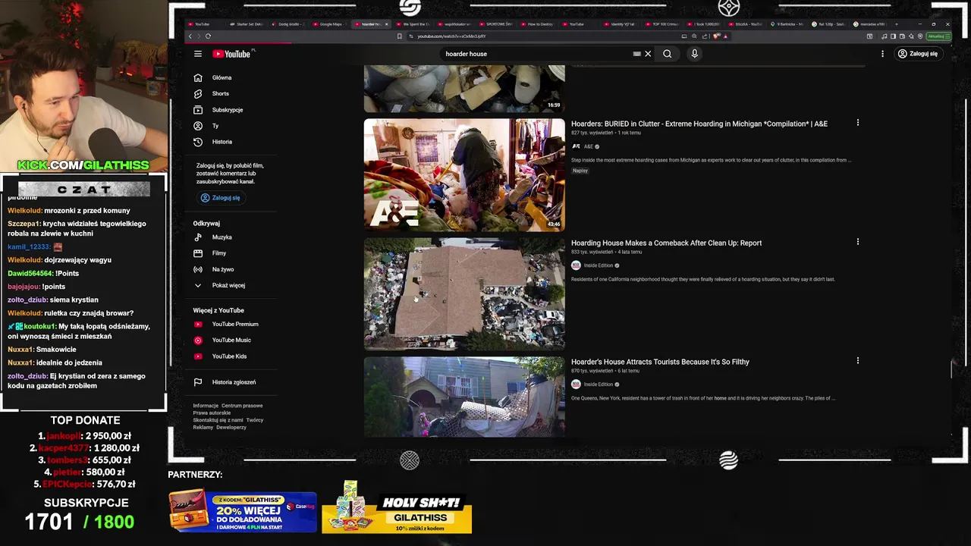This screenshot has height=546, width=971.
Task: Open Hoarders BURIED in Clutter video thumbnail
Action: [464, 174]
